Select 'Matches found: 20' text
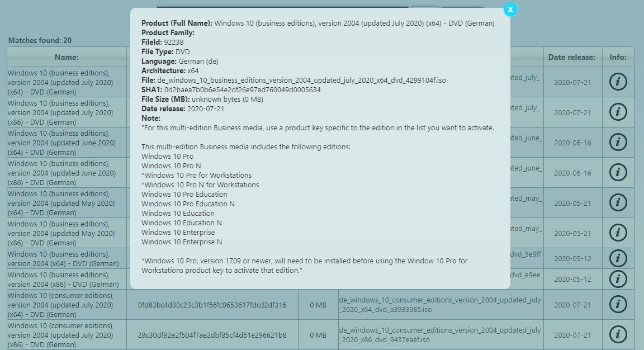 pos(40,40)
